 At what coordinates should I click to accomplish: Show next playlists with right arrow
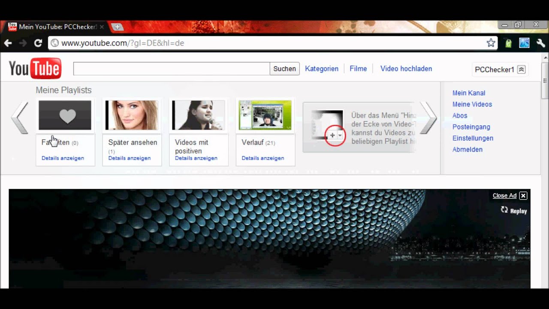tap(428, 118)
